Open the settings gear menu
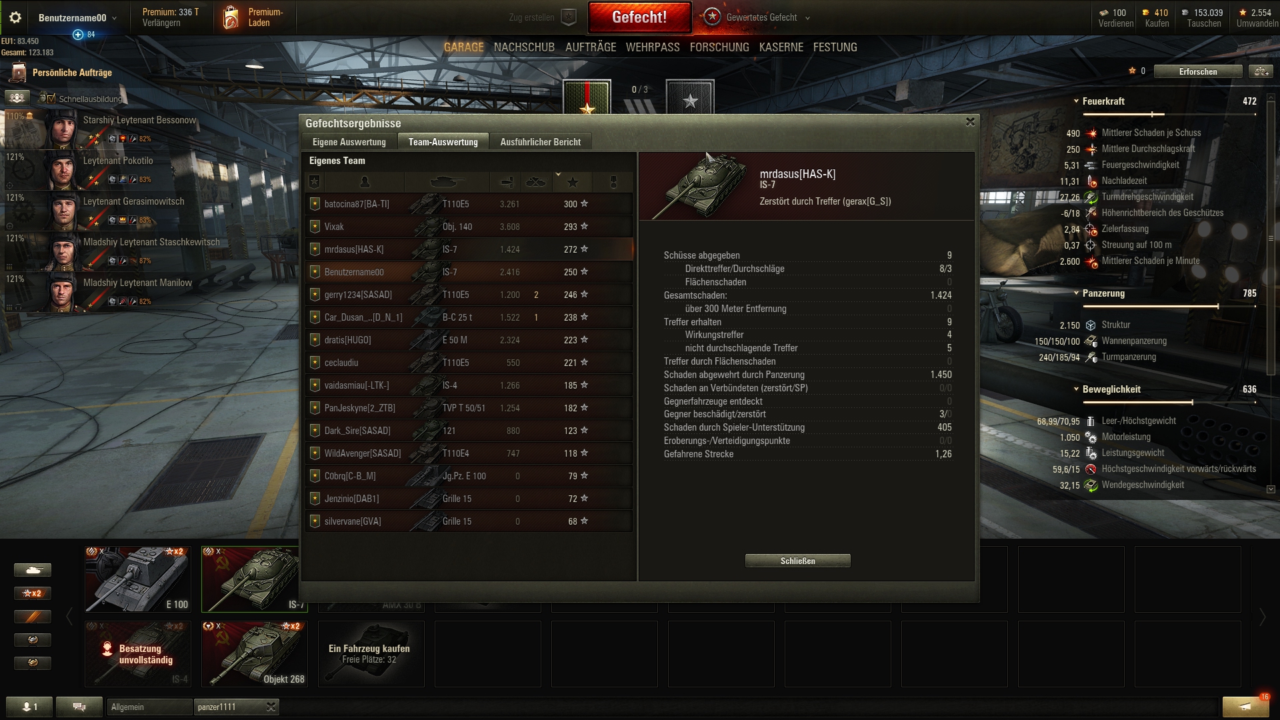Screen dimensions: 1280x720 pyautogui.click(x=15, y=17)
